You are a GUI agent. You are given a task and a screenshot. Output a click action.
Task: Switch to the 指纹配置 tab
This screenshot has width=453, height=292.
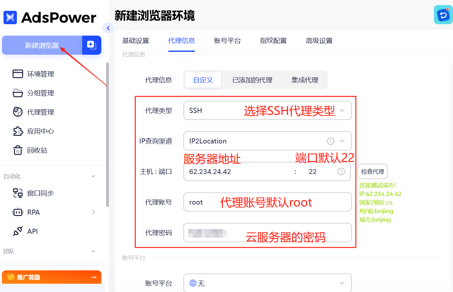pyautogui.click(x=273, y=41)
